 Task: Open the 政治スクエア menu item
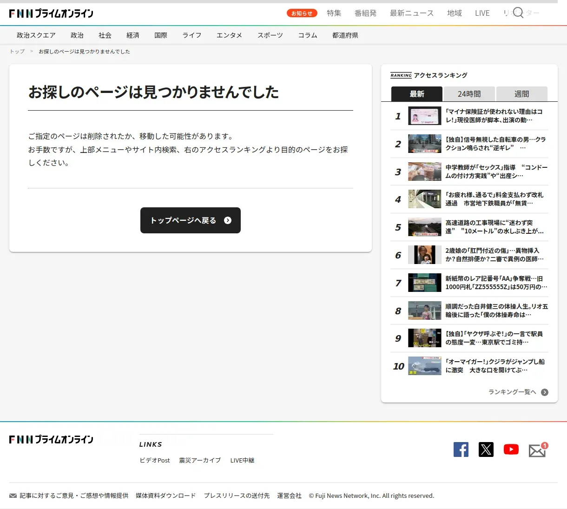coord(36,35)
